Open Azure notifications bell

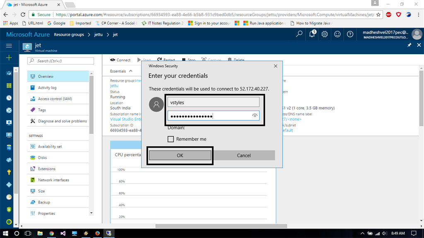point(312,34)
